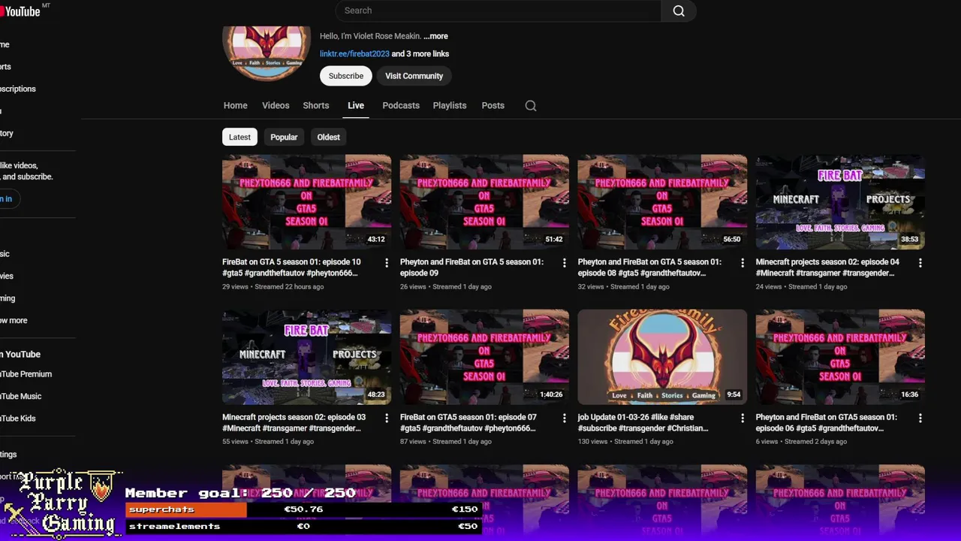This screenshot has height=541, width=961.
Task: Open the linktr.ee/firebat2023 link
Action: [x=354, y=54]
